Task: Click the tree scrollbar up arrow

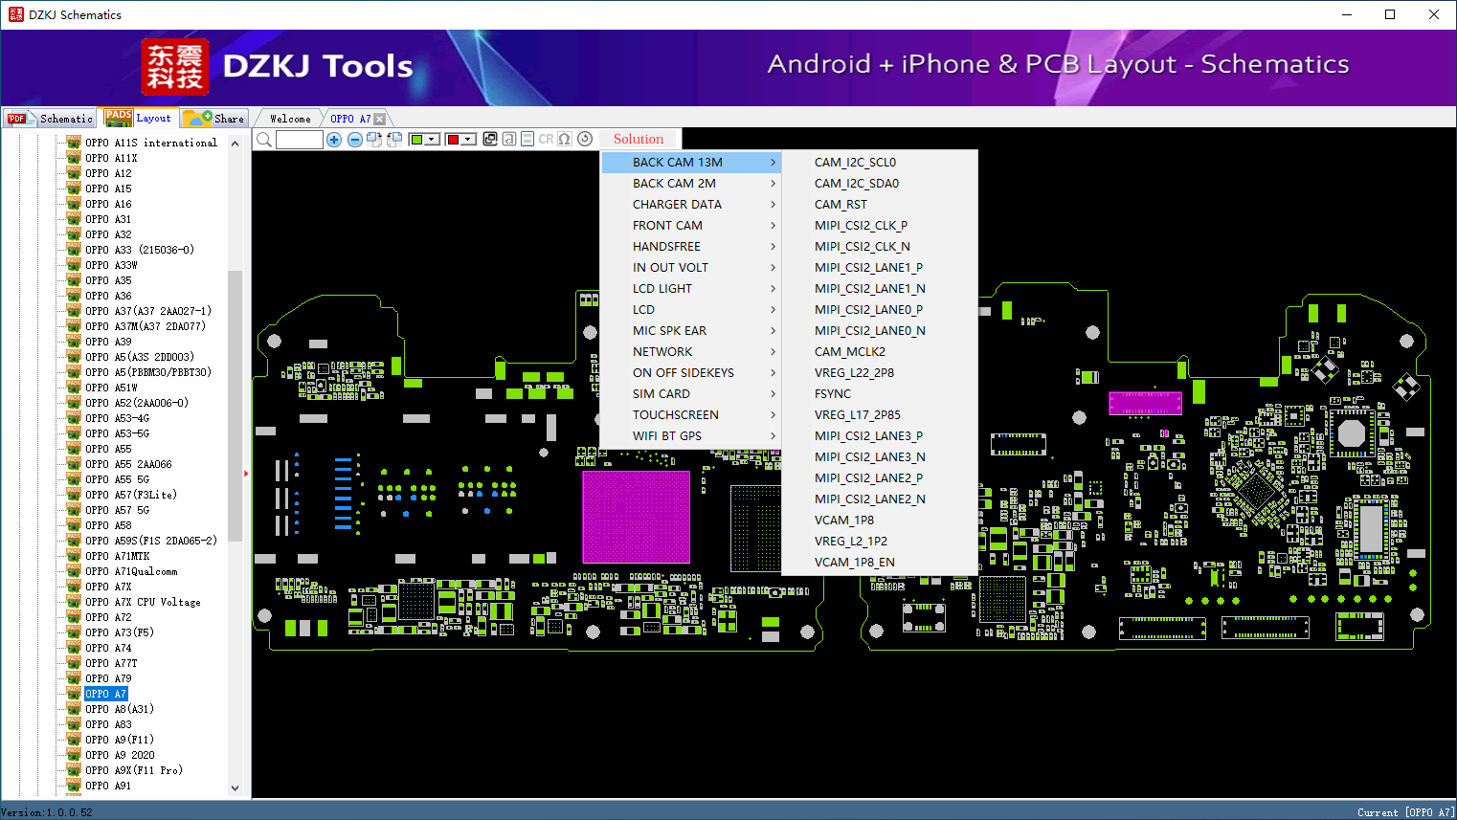Action: coord(235,144)
